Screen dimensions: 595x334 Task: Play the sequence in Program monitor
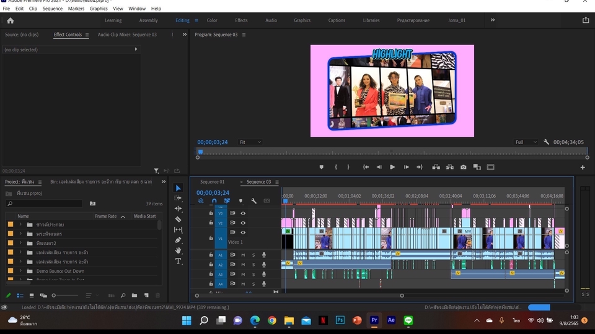tap(392, 167)
